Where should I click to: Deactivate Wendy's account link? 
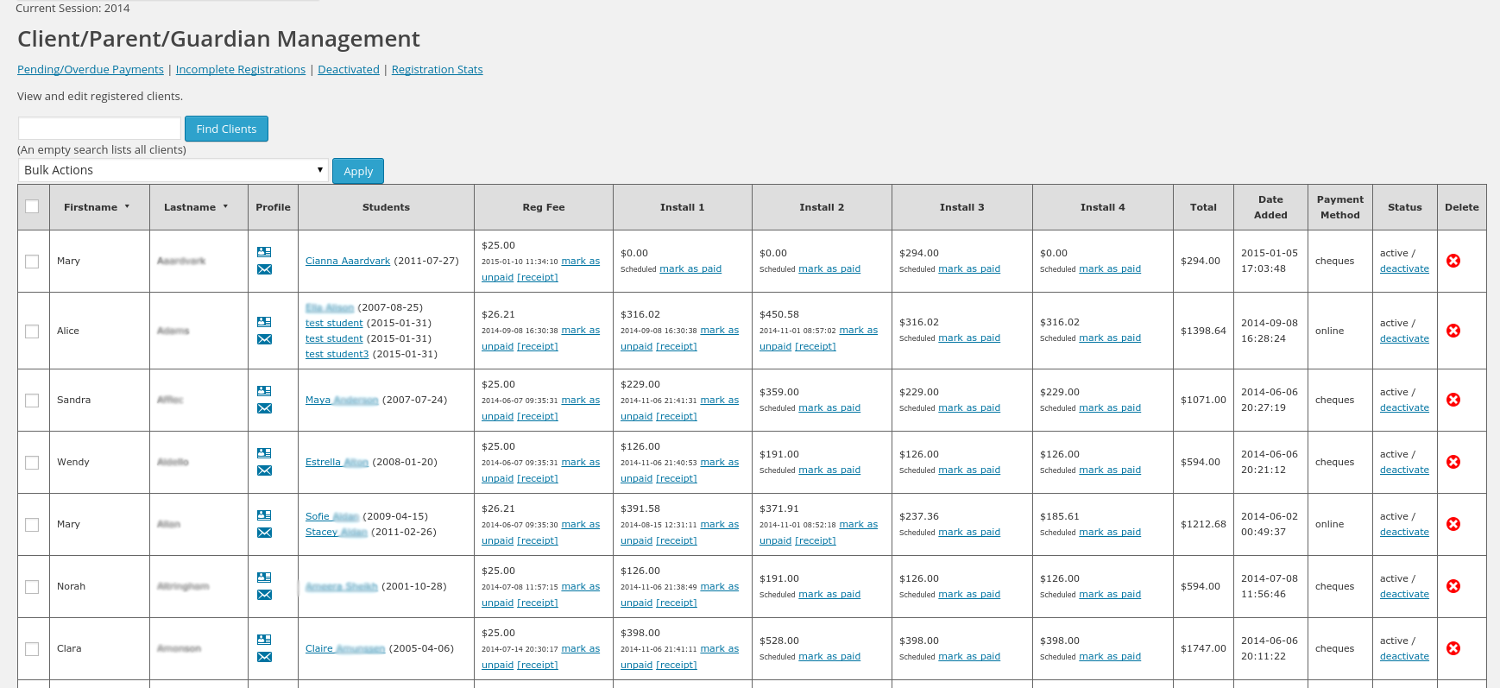(x=1404, y=470)
